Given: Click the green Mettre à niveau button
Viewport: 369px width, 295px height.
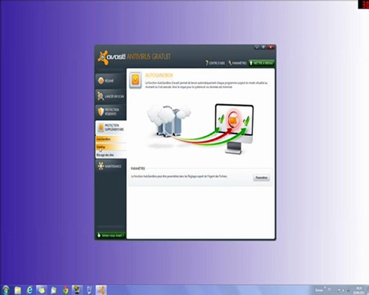Looking at the screenshot, I should (262, 63).
